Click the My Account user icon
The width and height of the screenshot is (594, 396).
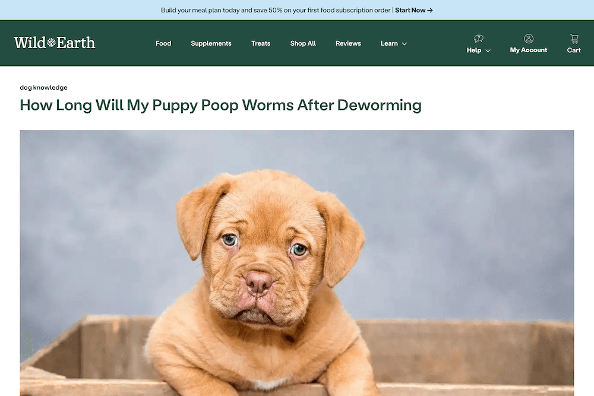pyautogui.click(x=529, y=39)
